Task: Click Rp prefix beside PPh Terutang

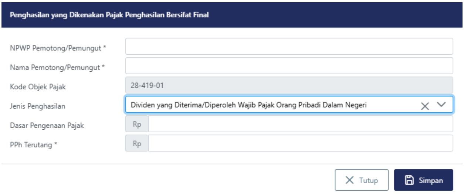Action: click(x=137, y=144)
